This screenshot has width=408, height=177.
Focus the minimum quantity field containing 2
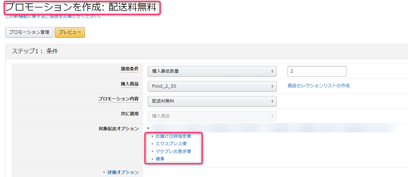[x=317, y=71]
